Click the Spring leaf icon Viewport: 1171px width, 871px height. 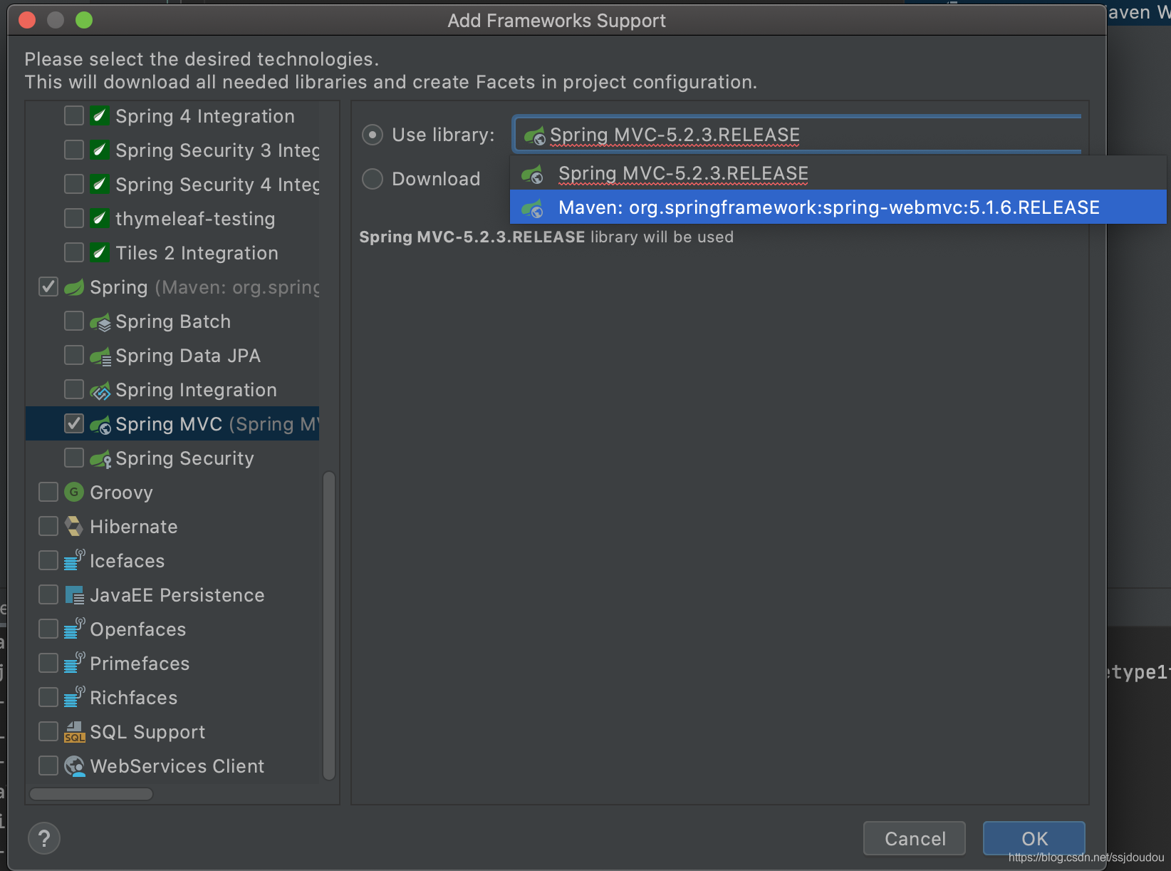[74, 287]
